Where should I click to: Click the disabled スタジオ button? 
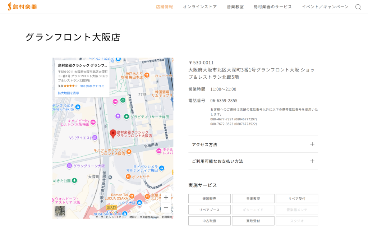tap(297, 221)
